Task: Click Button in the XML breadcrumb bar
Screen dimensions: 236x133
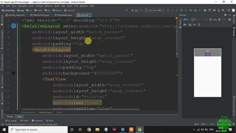Action: [59, 112]
